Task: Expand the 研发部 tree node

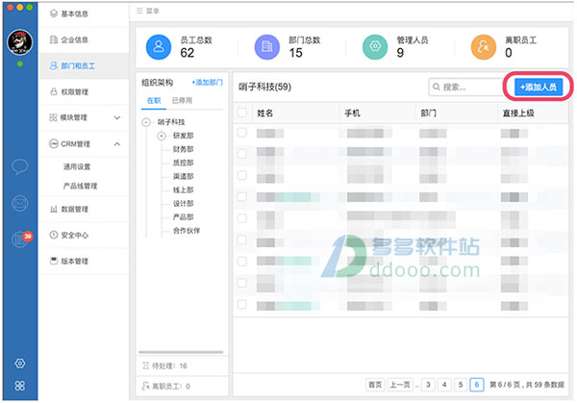Action: [x=162, y=136]
